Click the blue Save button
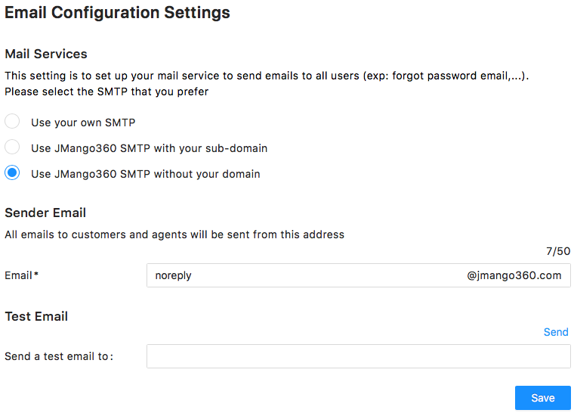The width and height of the screenshot is (574, 413). tap(542, 398)
